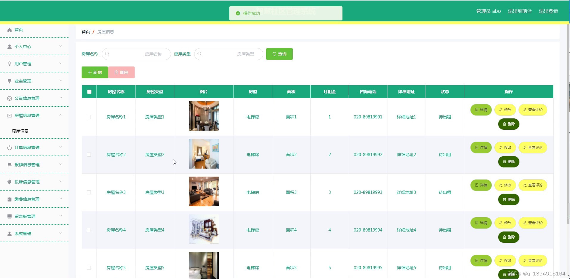This screenshot has height=279, width=570.
Task: Expand the 报修信息管理 chevron
Action: (x=61, y=164)
